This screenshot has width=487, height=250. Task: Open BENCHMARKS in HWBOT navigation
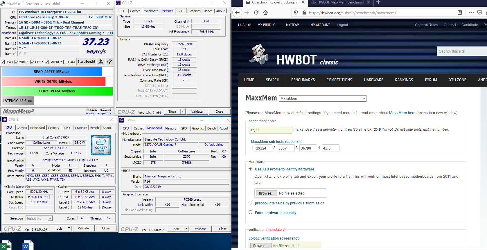(x=303, y=80)
